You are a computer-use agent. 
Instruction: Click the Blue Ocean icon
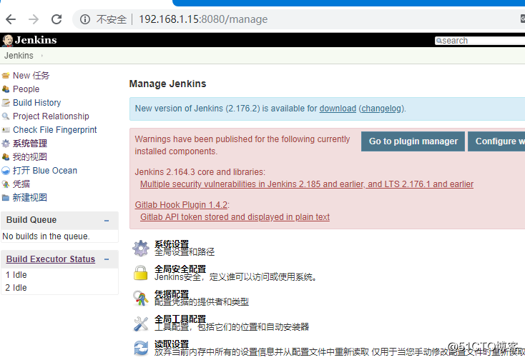coord(6,171)
